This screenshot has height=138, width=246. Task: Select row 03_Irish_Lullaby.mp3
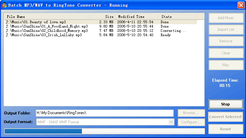tap(101, 35)
